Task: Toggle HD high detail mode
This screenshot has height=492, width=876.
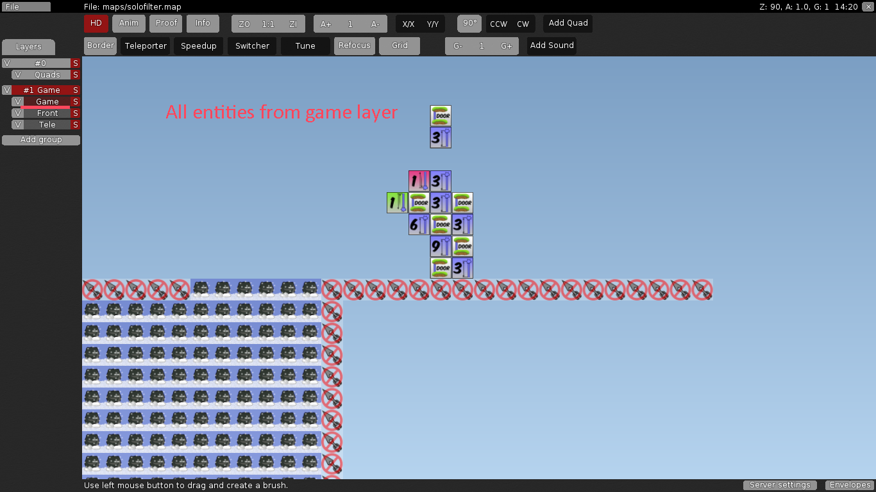Action: (96, 24)
